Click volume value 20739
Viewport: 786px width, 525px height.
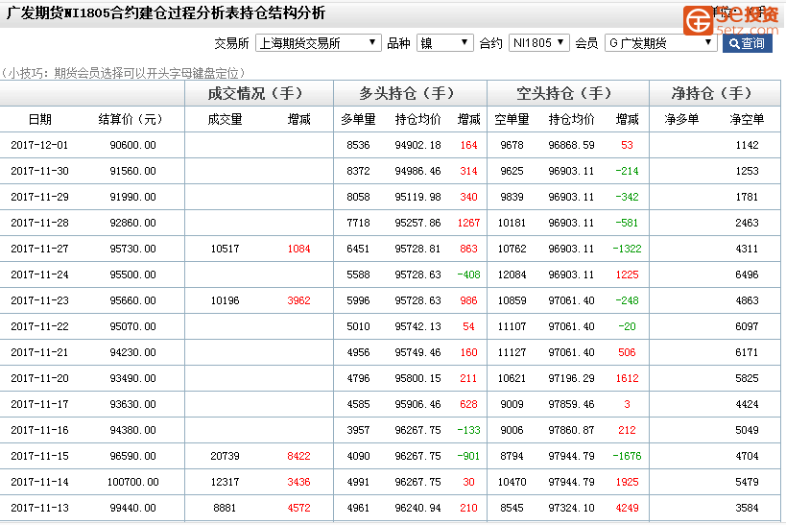[x=226, y=456]
